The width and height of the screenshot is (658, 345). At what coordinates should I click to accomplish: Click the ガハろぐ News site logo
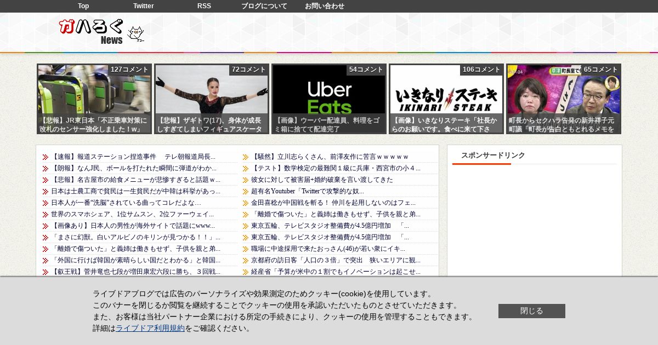coord(92,32)
